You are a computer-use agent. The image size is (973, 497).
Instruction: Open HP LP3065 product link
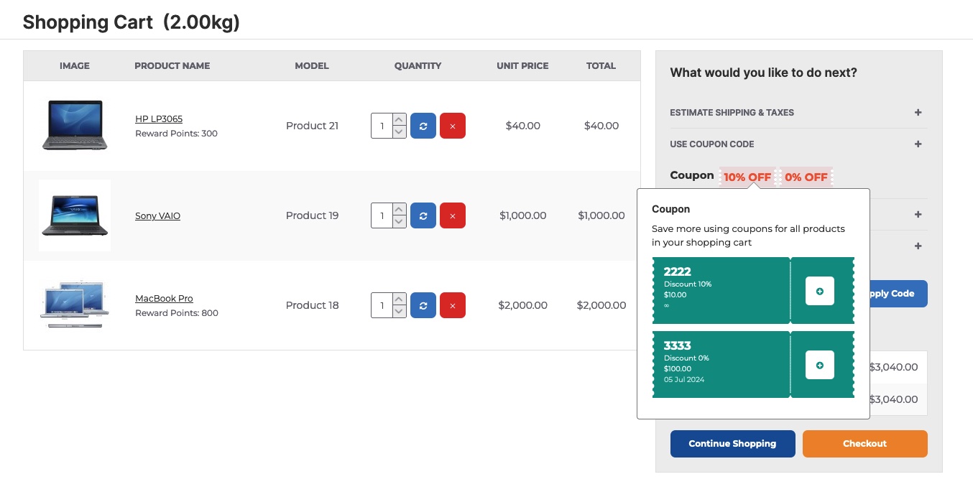159,119
